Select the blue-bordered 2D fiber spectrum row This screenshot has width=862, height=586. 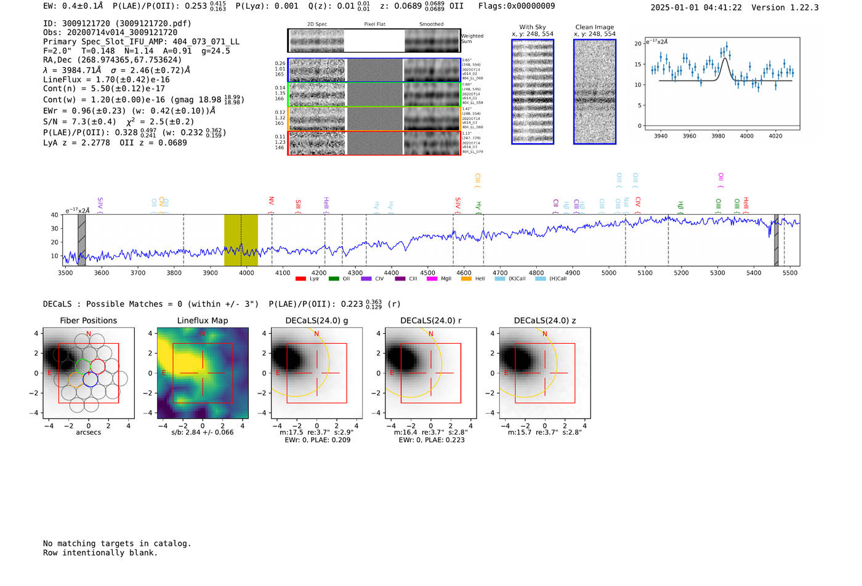pyautogui.click(x=374, y=70)
